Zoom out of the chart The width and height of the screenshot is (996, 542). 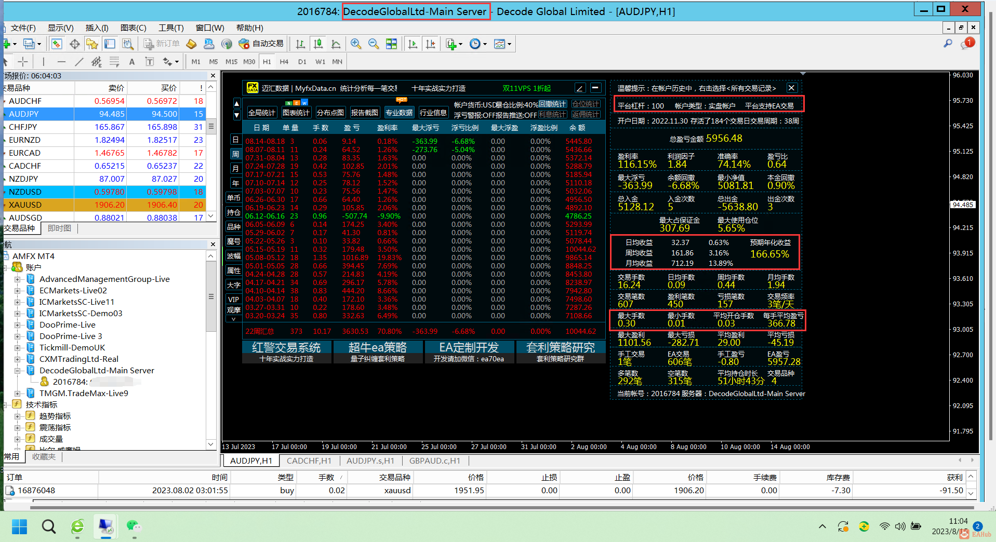point(374,44)
